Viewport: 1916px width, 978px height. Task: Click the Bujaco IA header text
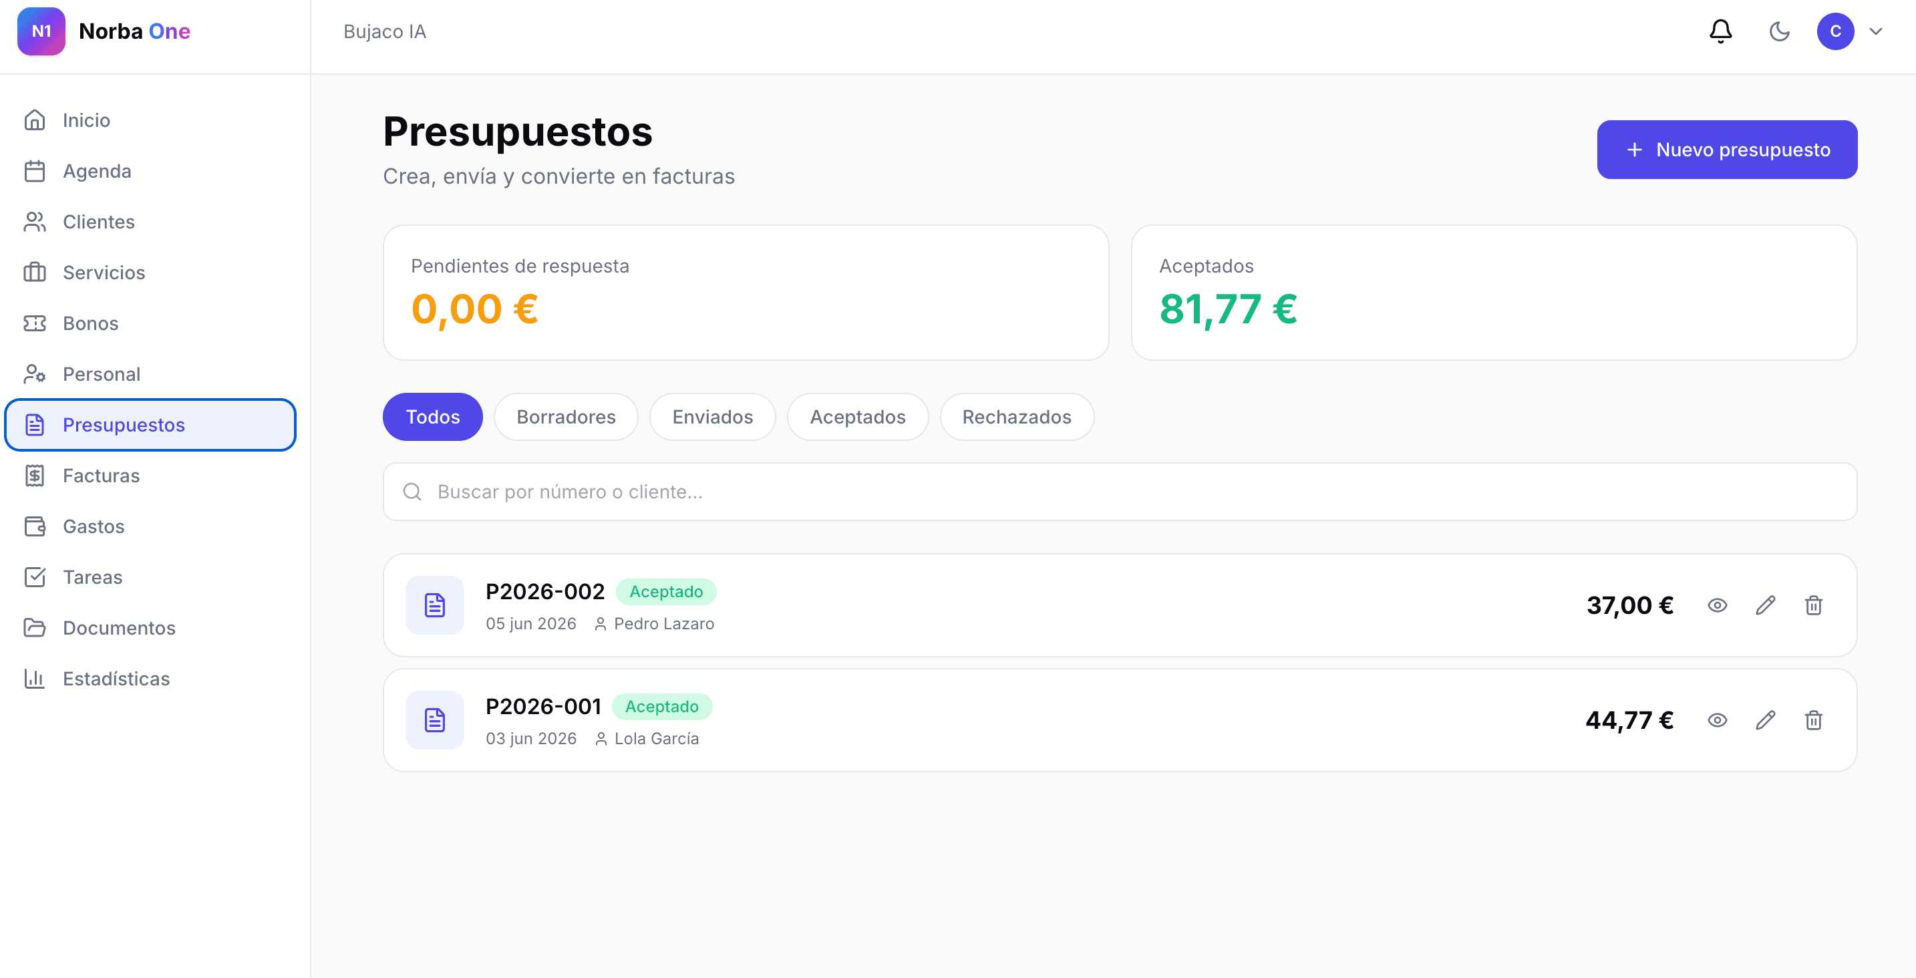click(385, 31)
